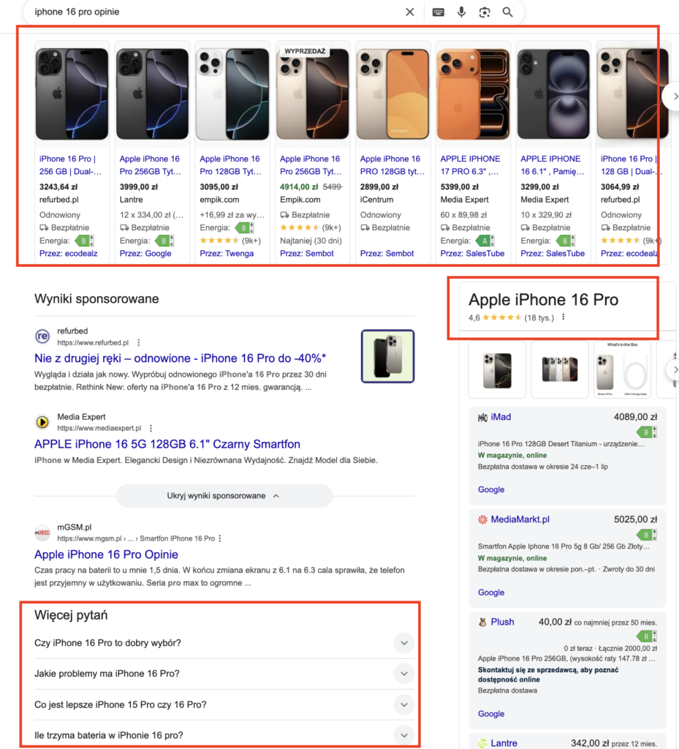Expand 'Co jest lepsze iPhone 15 Pro czy 16 Pro?'
679x749 pixels.
224,704
